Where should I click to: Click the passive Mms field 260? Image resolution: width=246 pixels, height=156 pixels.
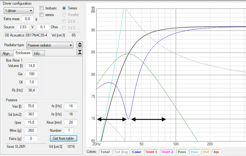tap(31, 130)
